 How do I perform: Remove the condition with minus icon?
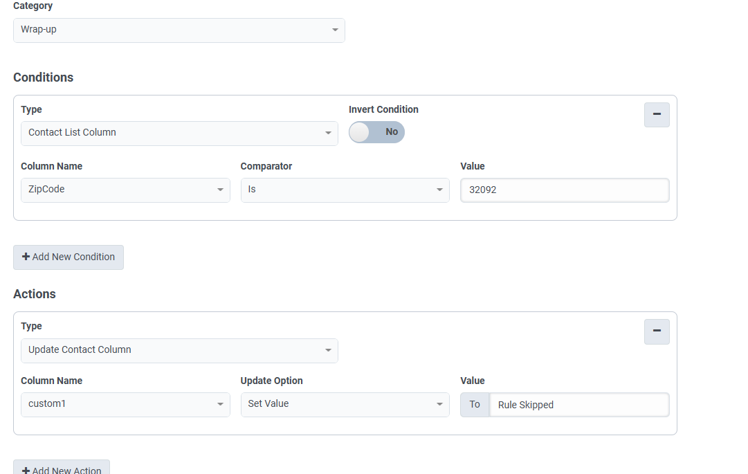[657, 114]
